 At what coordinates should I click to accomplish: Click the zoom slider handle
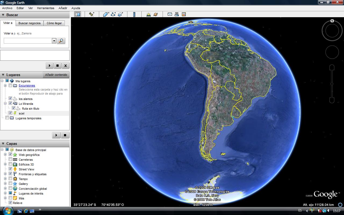pos(332,84)
